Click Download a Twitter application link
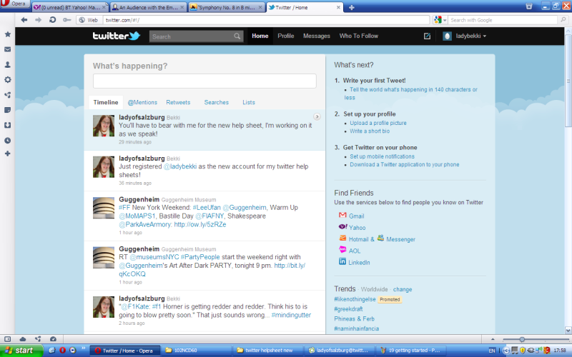 tap(404, 165)
